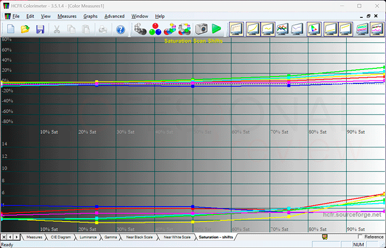
Task: Show saturation shifts graph icon
Action: coord(363,29)
